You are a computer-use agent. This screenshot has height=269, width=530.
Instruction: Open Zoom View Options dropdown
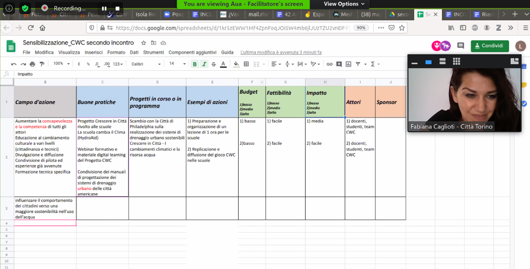(344, 4)
